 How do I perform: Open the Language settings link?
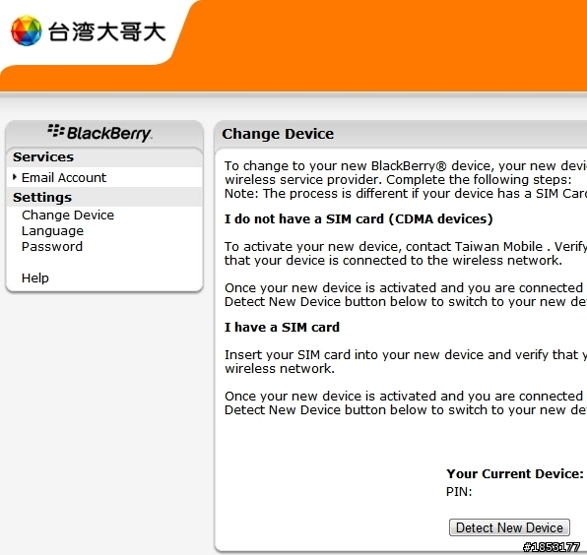pyautogui.click(x=52, y=231)
